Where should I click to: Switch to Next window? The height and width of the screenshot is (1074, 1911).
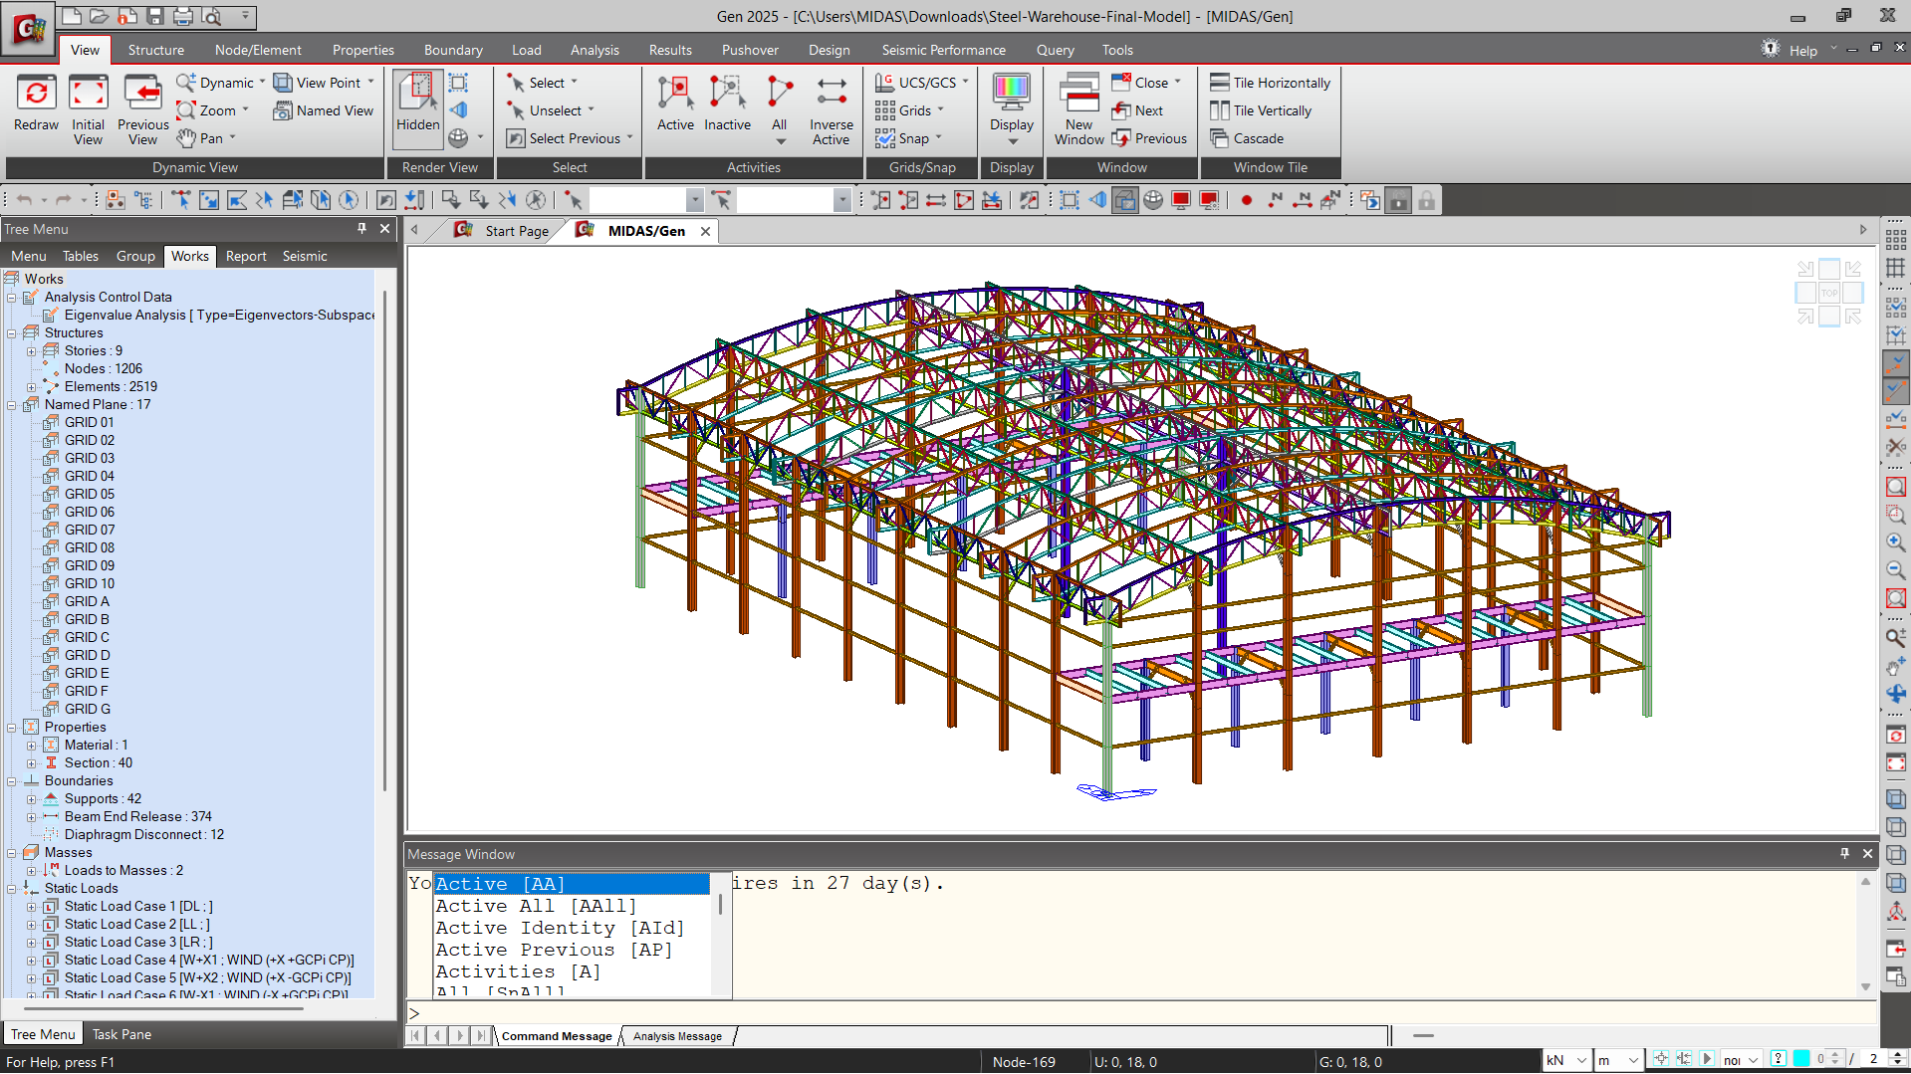[x=1137, y=110]
